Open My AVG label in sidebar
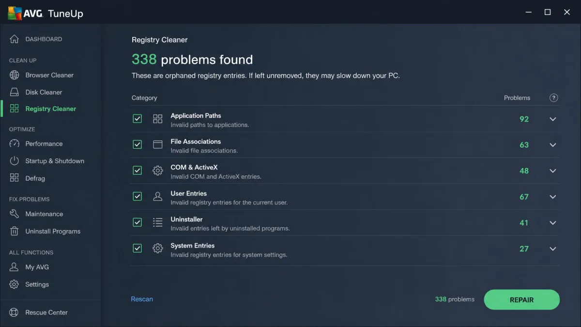 click(x=37, y=267)
